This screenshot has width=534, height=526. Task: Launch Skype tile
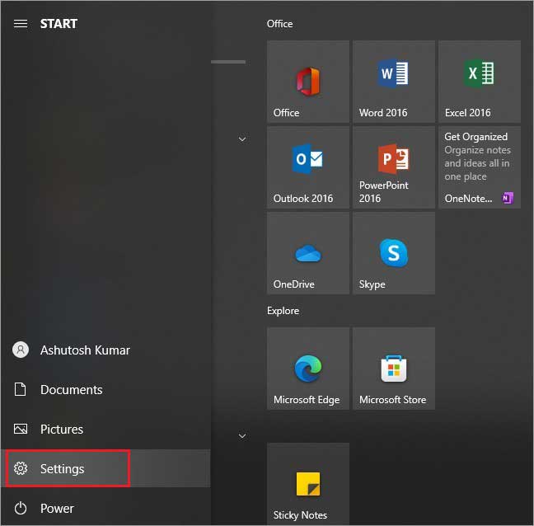394,253
